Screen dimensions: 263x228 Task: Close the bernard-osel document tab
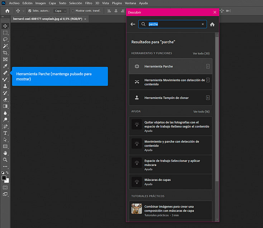pos(85,19)
